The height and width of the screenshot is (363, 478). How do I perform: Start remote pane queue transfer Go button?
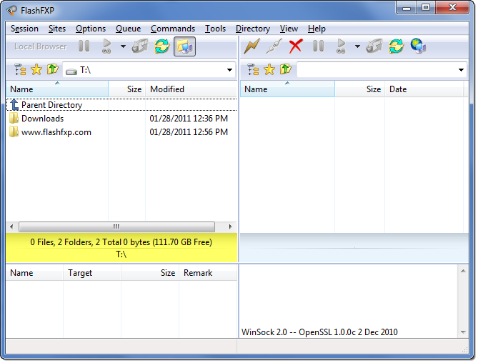(341, 46)
